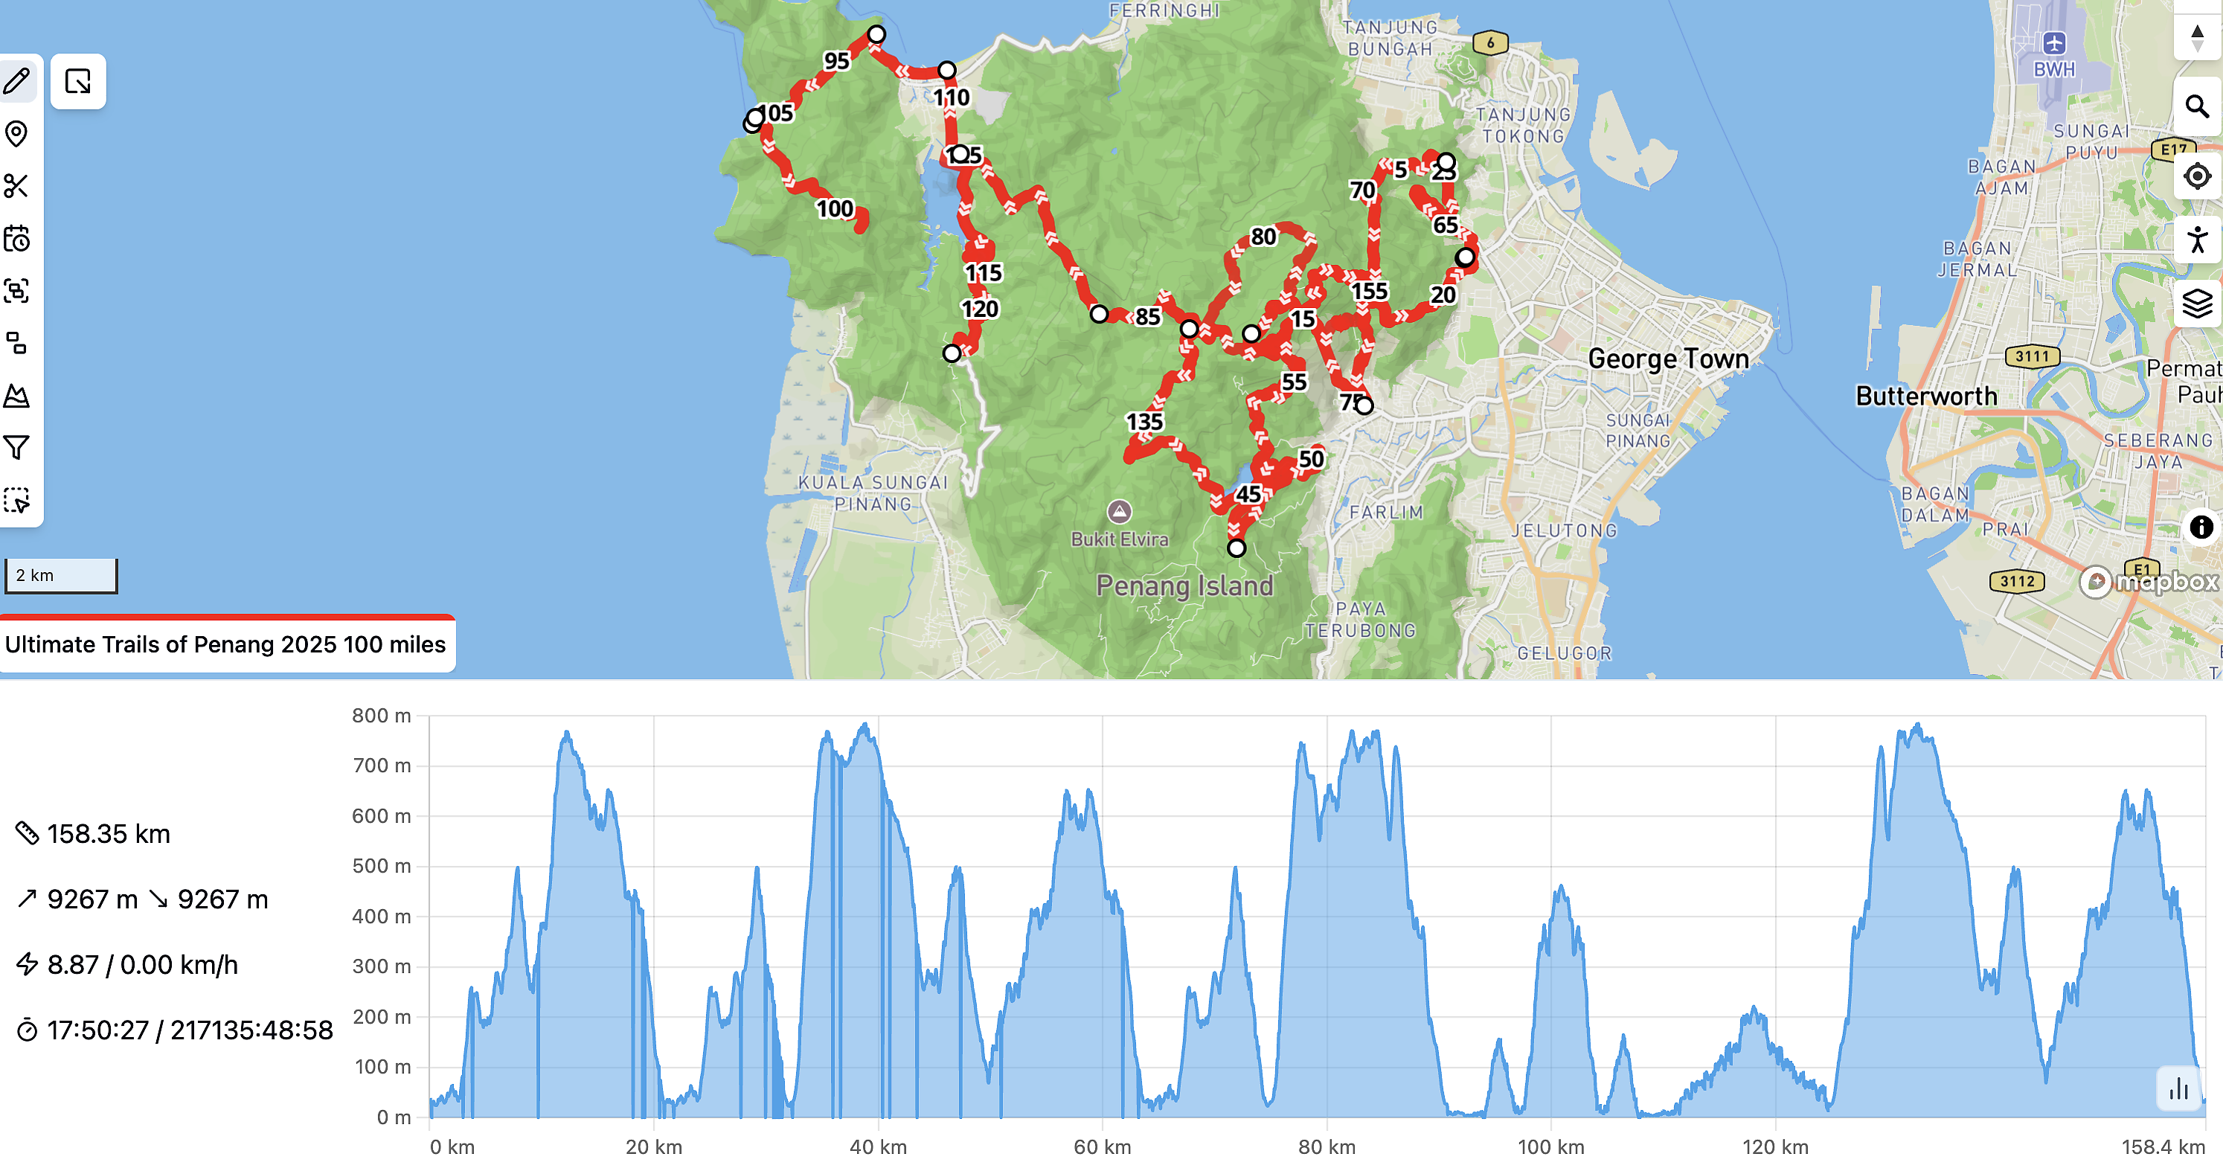Click the 85 km distance marker

coord(1147,317)
